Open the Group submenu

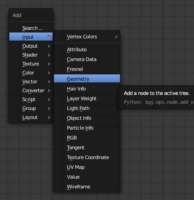[31, 108]
